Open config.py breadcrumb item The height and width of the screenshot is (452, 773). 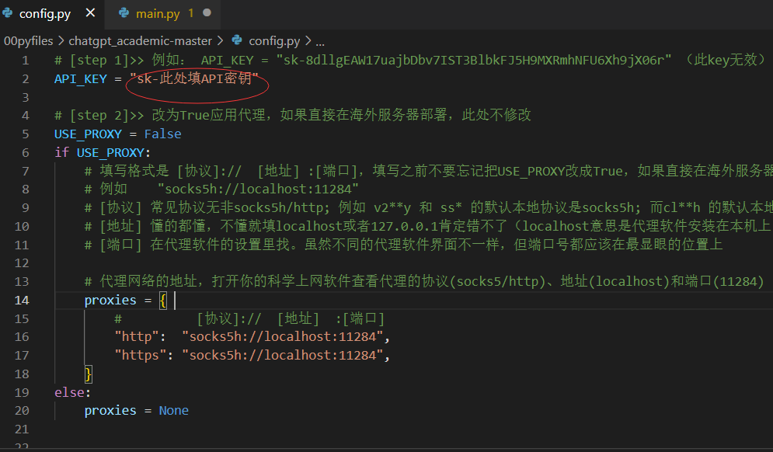[274, 41]
